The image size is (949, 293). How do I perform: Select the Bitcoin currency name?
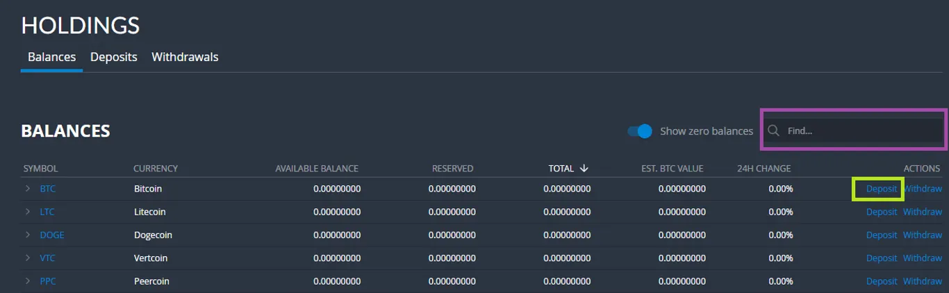pos(148,188)
